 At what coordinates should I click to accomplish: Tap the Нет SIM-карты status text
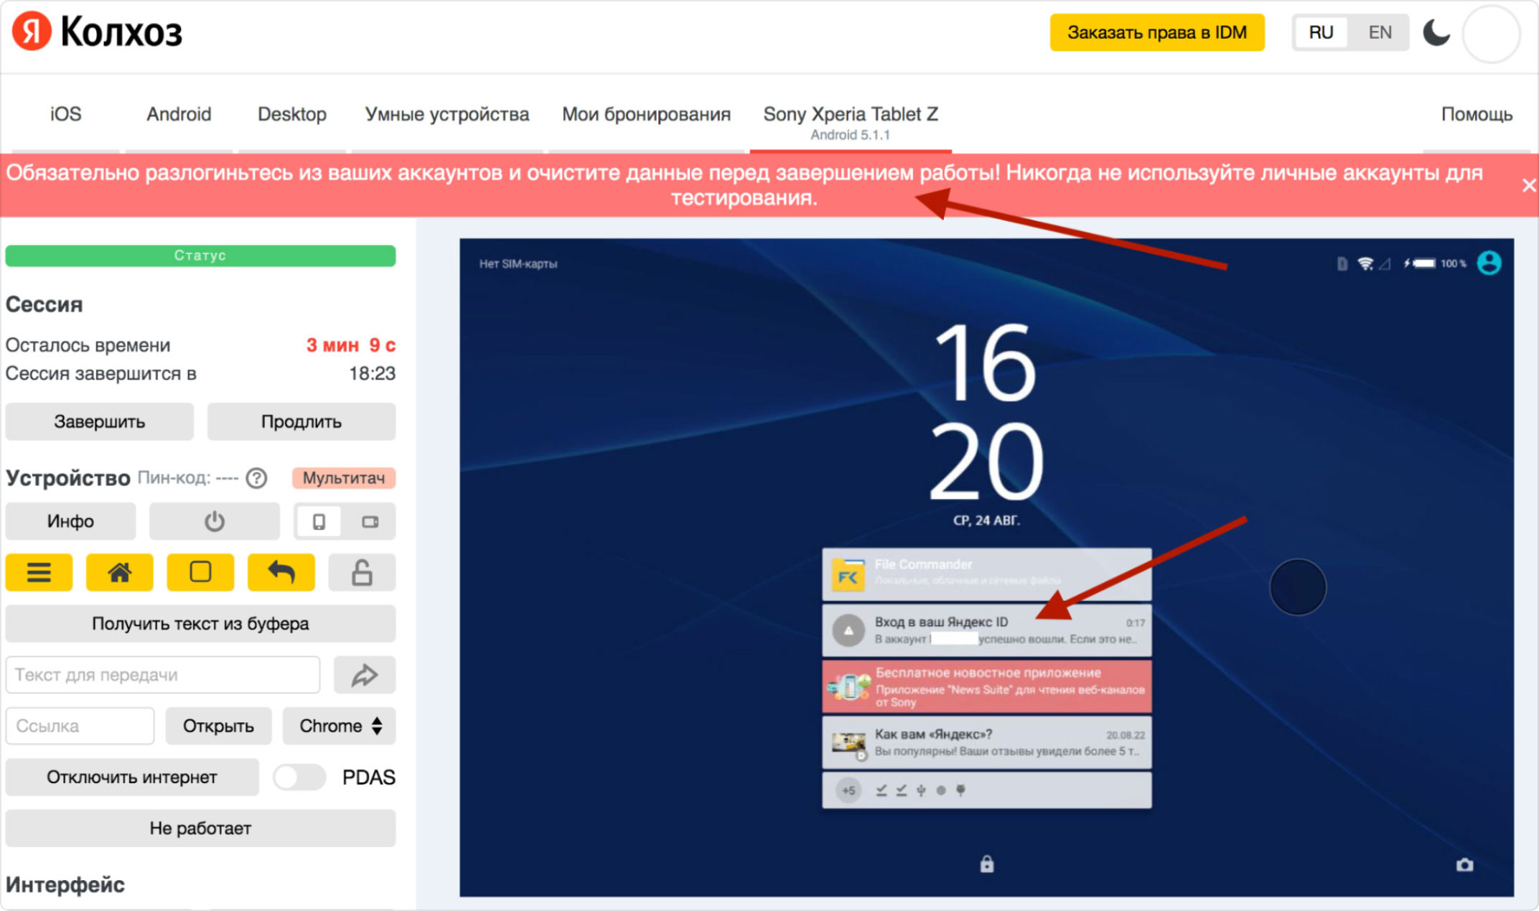518,263
